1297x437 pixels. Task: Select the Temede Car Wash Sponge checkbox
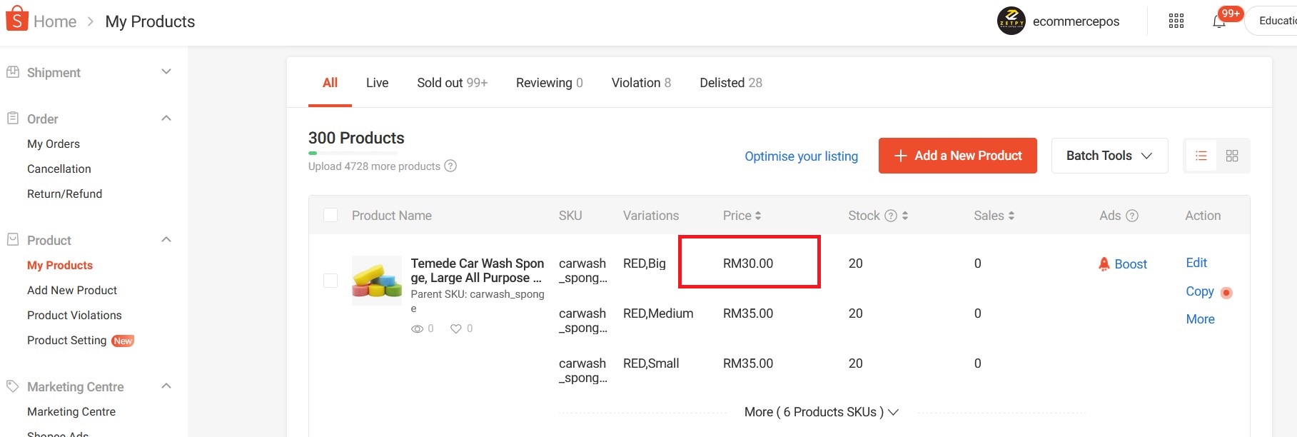click(x=330, y=281)
